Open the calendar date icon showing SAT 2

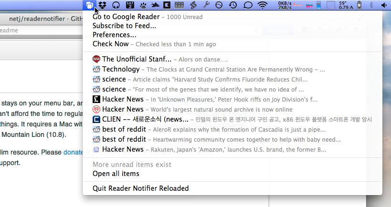(x=130, y=5)
